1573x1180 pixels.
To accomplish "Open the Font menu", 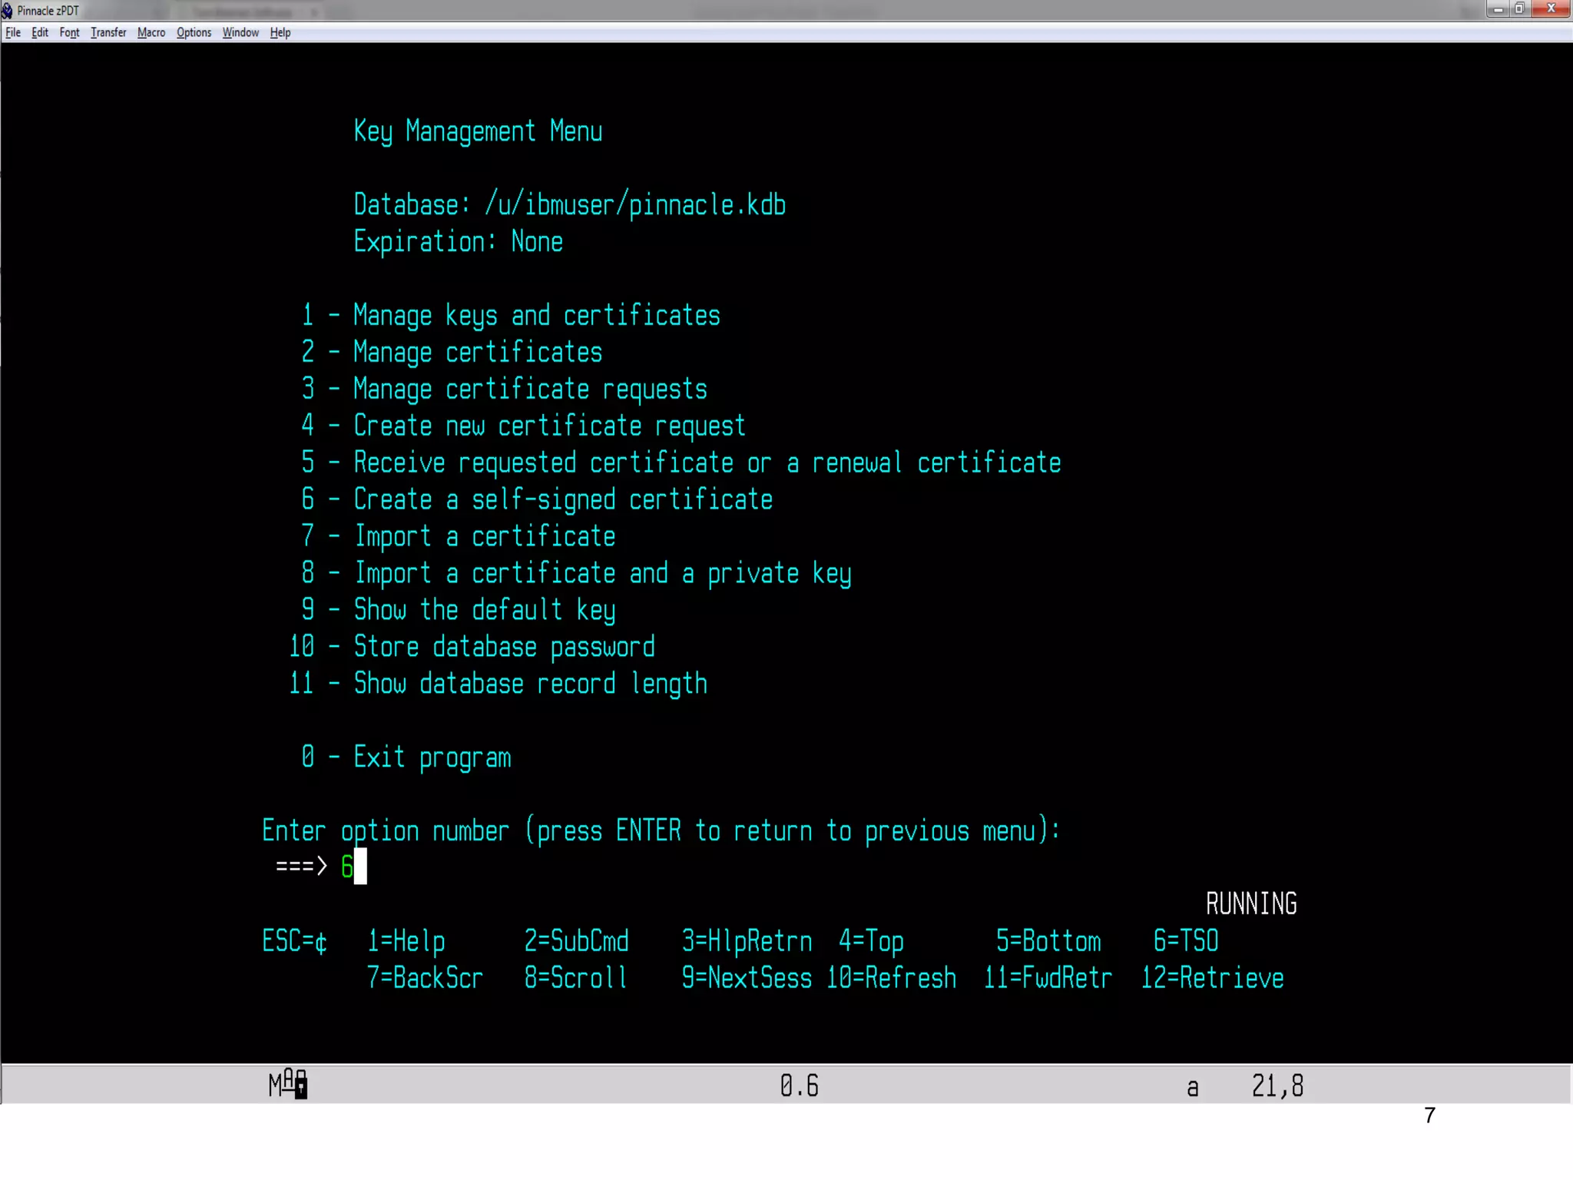I will click(x=69, y=32).
